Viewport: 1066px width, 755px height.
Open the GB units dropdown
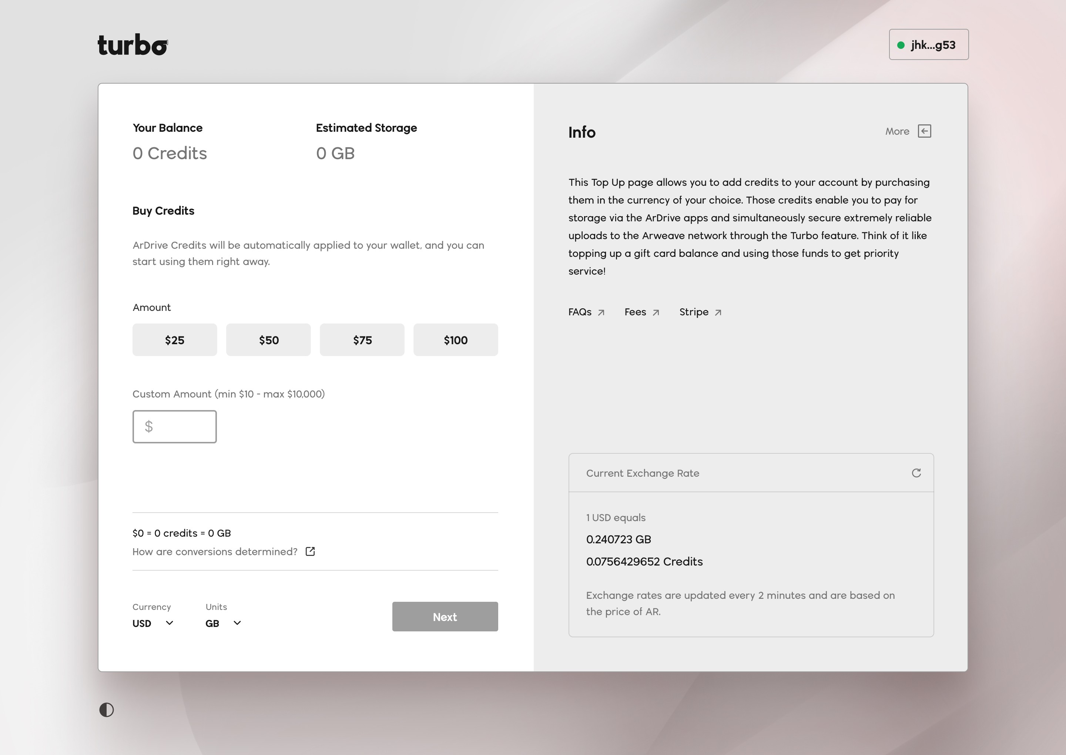(x=224, y=623)
